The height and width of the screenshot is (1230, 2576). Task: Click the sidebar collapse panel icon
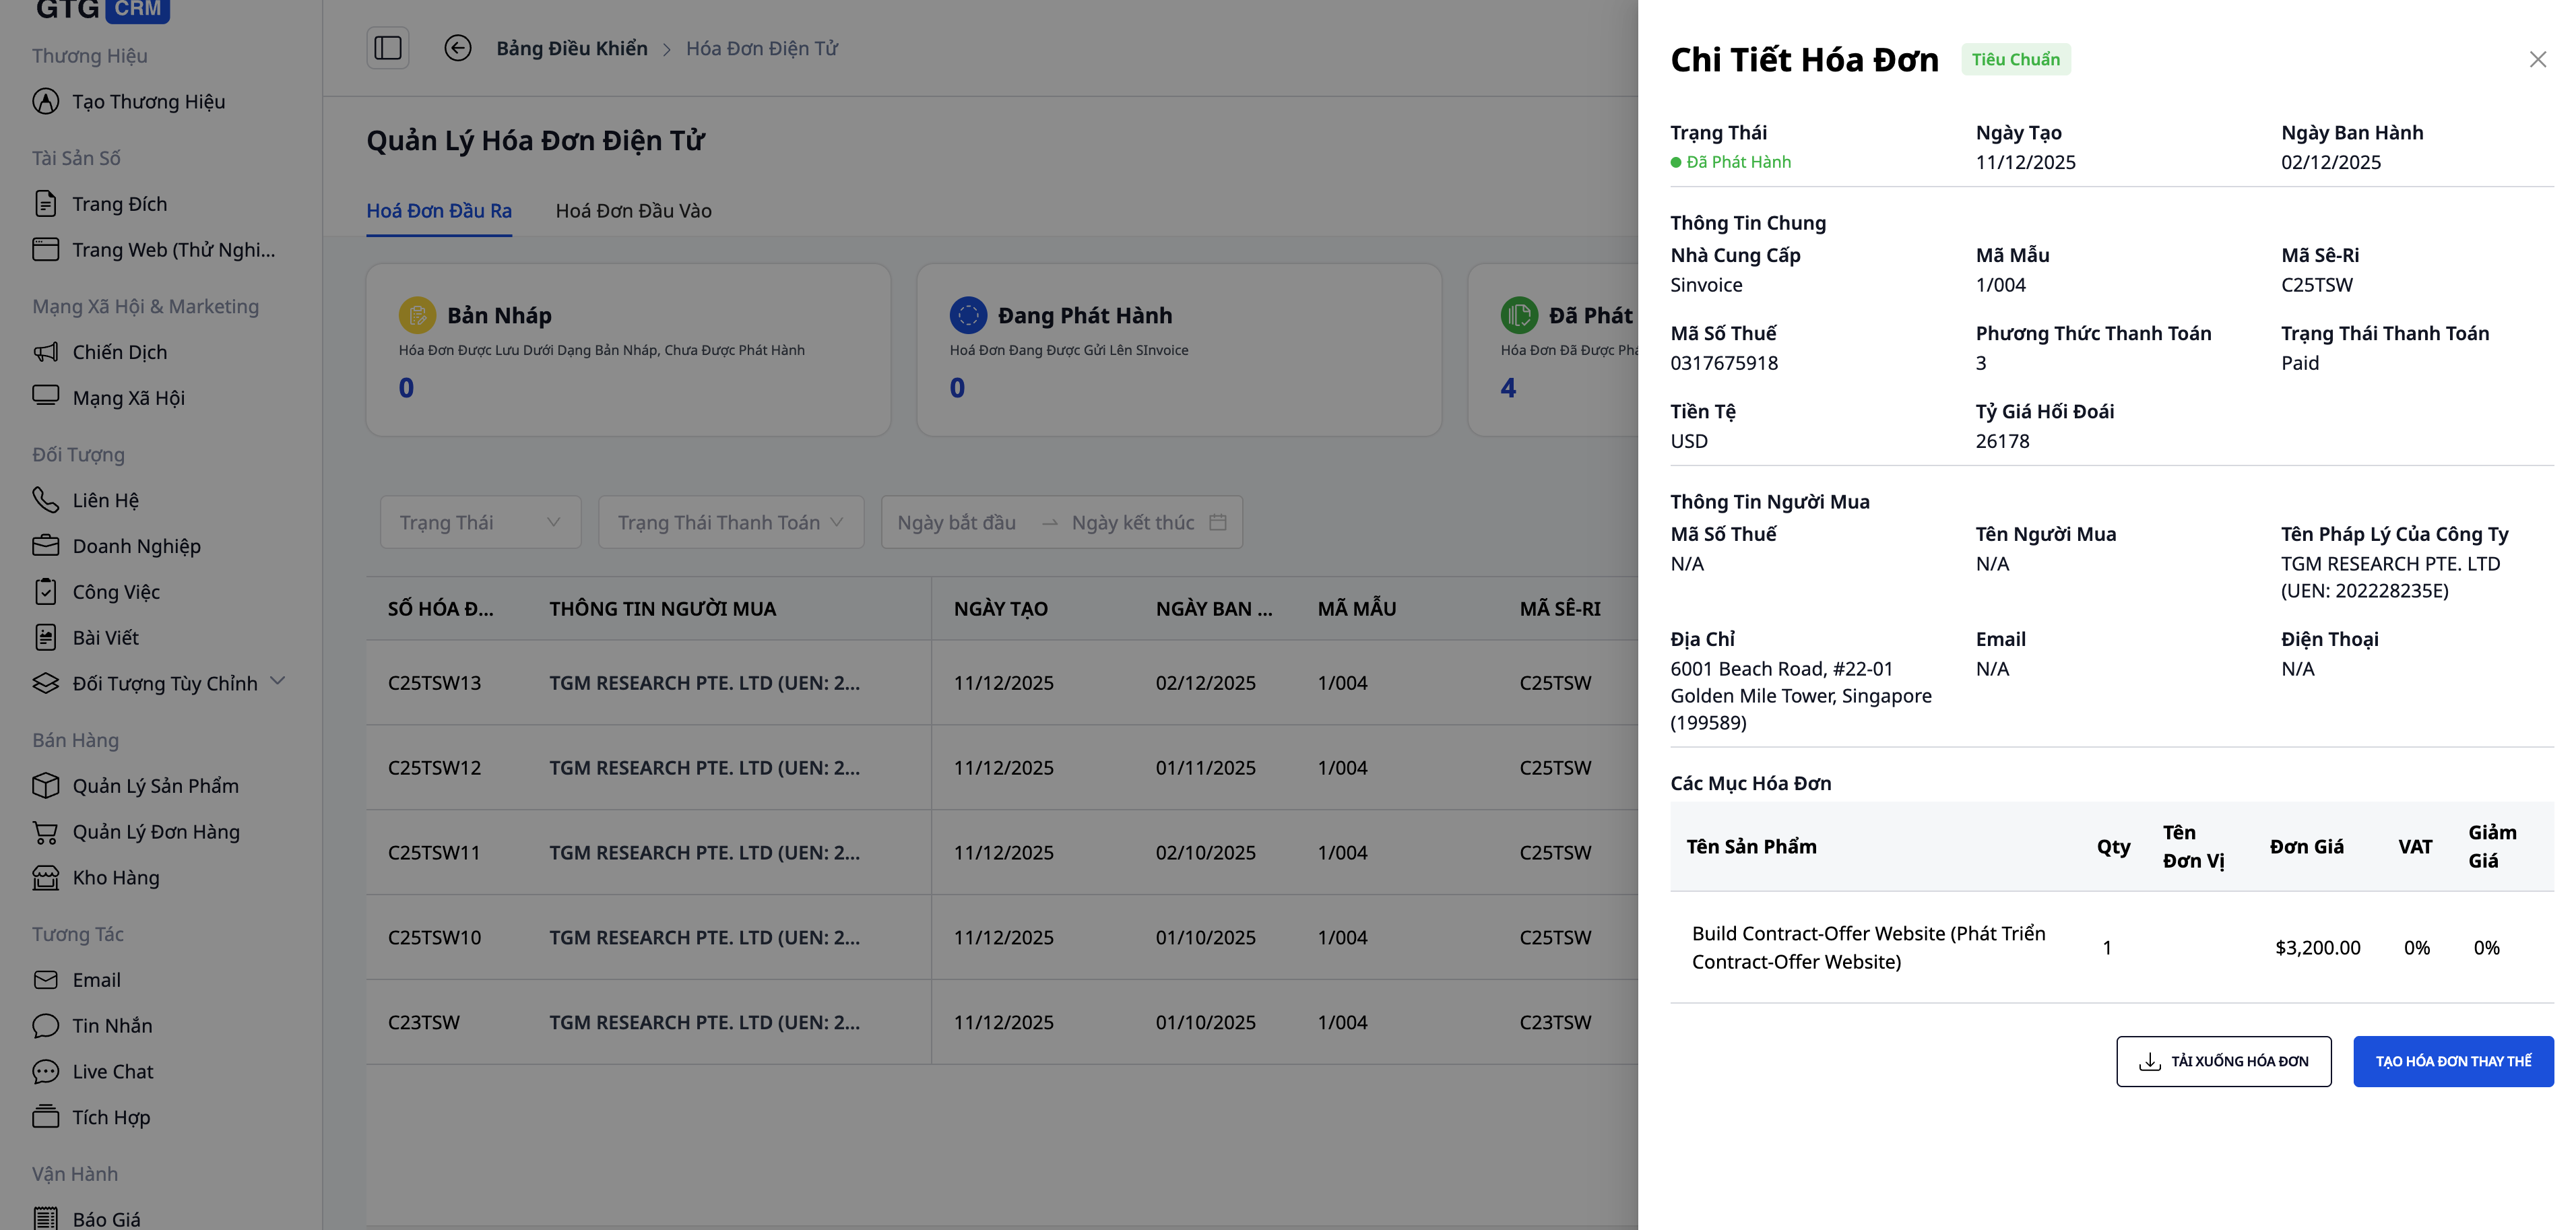click(x=388, y=48)
